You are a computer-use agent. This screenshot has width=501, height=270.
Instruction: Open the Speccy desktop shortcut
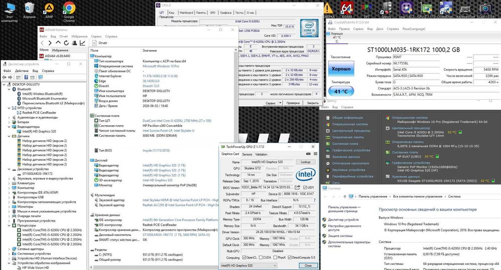pos(386,10)
